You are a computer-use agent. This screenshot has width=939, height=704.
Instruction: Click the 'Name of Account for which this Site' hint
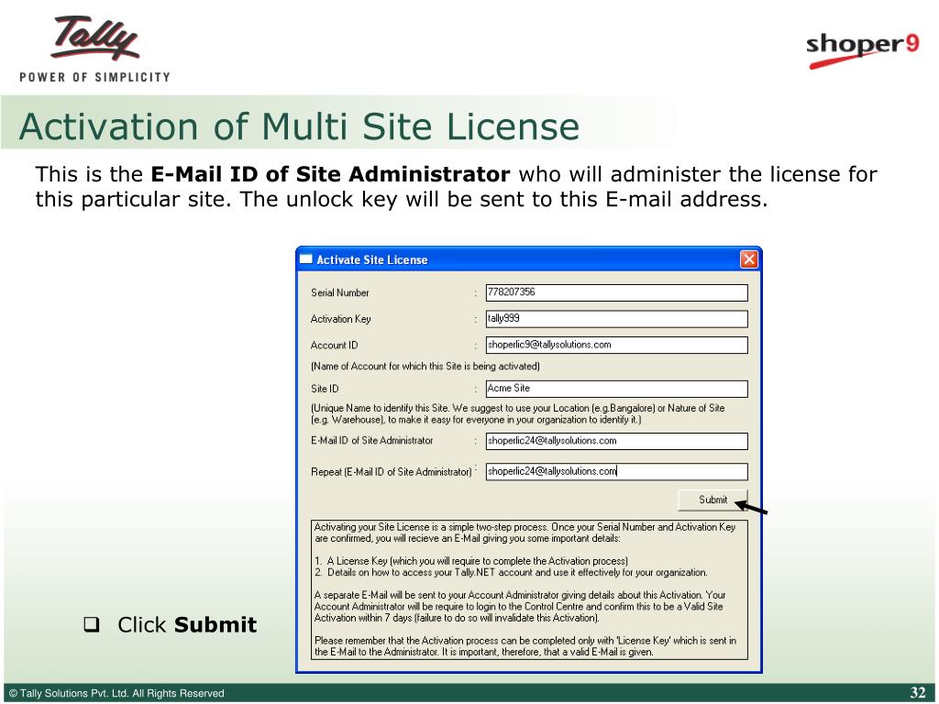pyautogui.click(x=425, y=367)
